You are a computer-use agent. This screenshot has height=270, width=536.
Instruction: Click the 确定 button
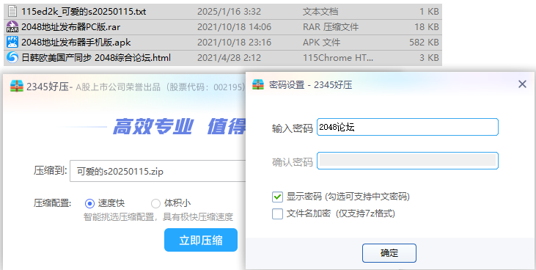point(389,253)
